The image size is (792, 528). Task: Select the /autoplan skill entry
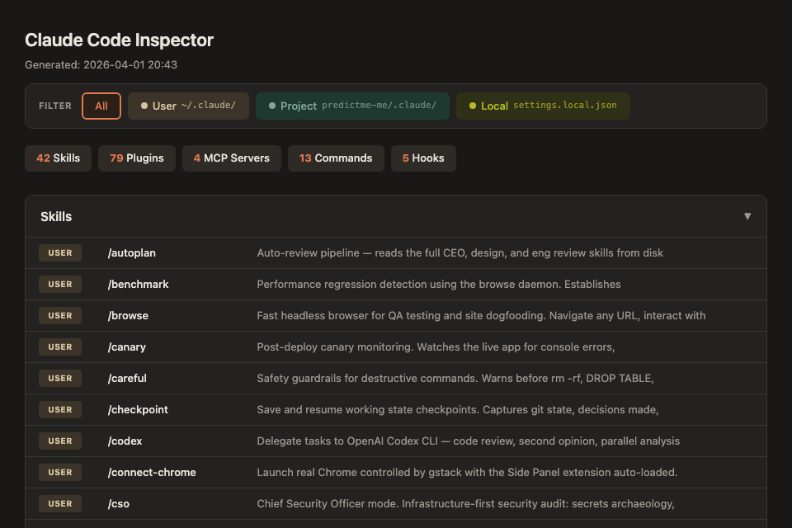131,252
